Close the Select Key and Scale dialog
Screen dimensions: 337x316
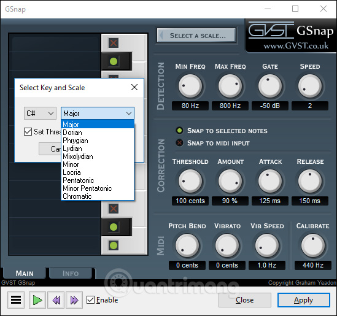pyautogui.click(x=134, y=87)
